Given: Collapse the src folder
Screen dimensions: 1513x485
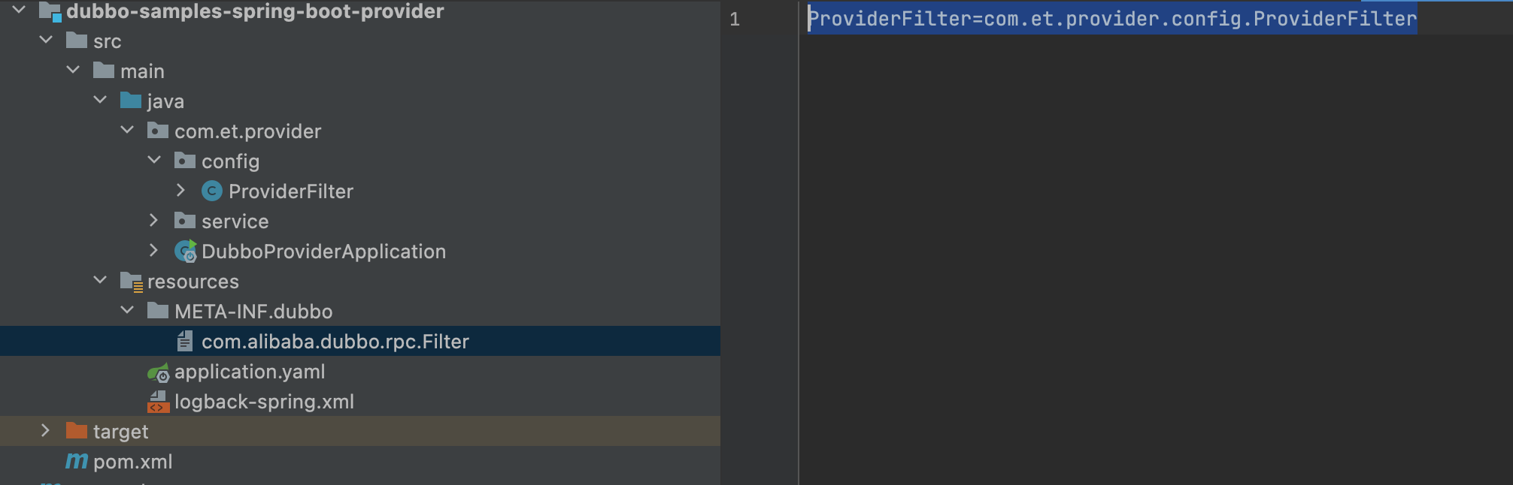Looking at the screenshot, I should click(46, 40).
